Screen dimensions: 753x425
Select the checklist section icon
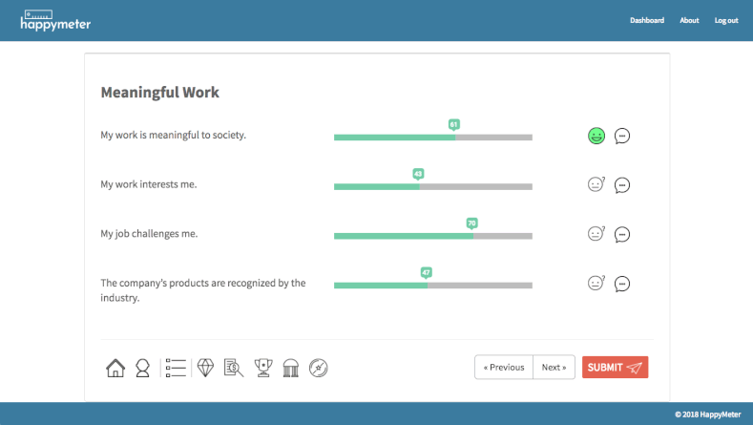175,368
